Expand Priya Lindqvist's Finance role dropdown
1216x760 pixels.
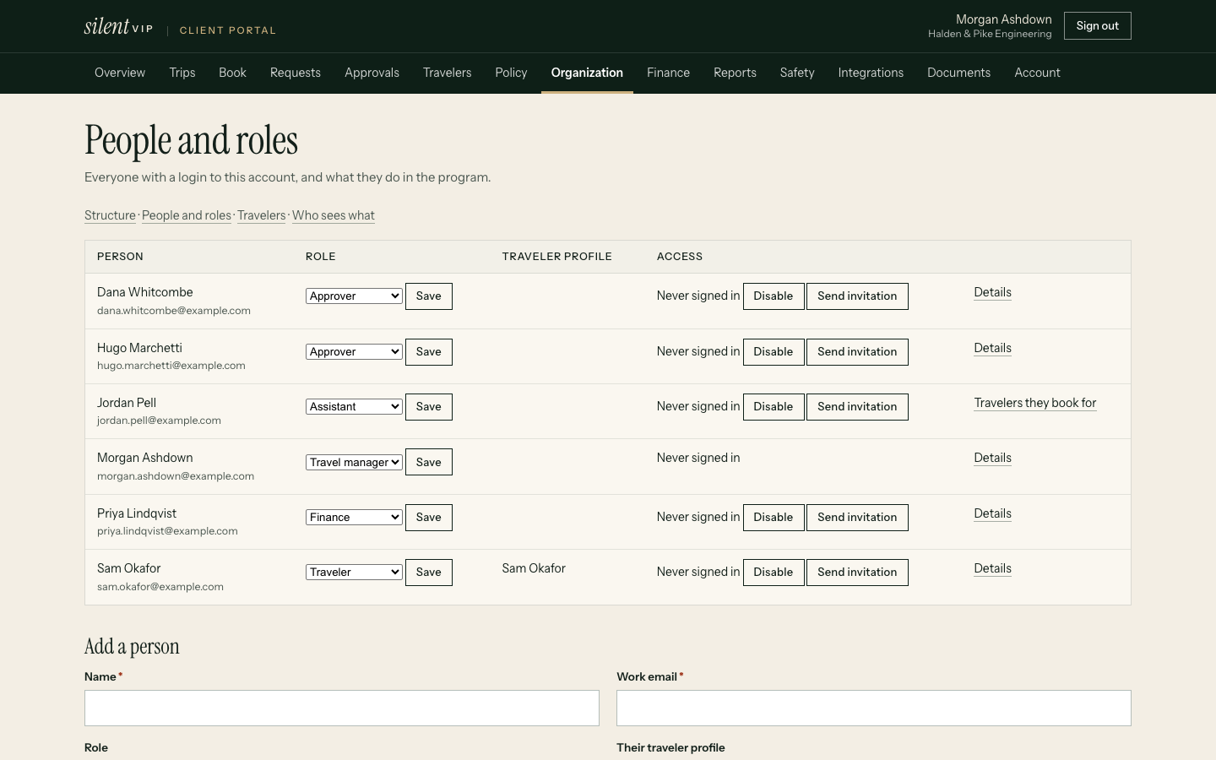tap(354, 518)
